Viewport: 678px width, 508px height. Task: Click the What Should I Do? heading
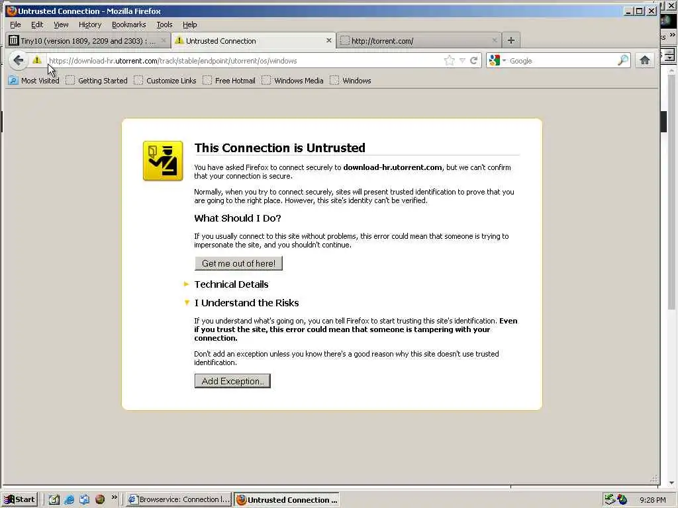(x=238, y=218)
